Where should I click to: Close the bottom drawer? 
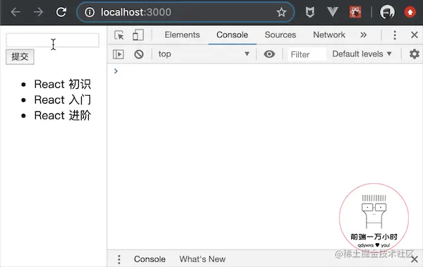click(415, 259)
